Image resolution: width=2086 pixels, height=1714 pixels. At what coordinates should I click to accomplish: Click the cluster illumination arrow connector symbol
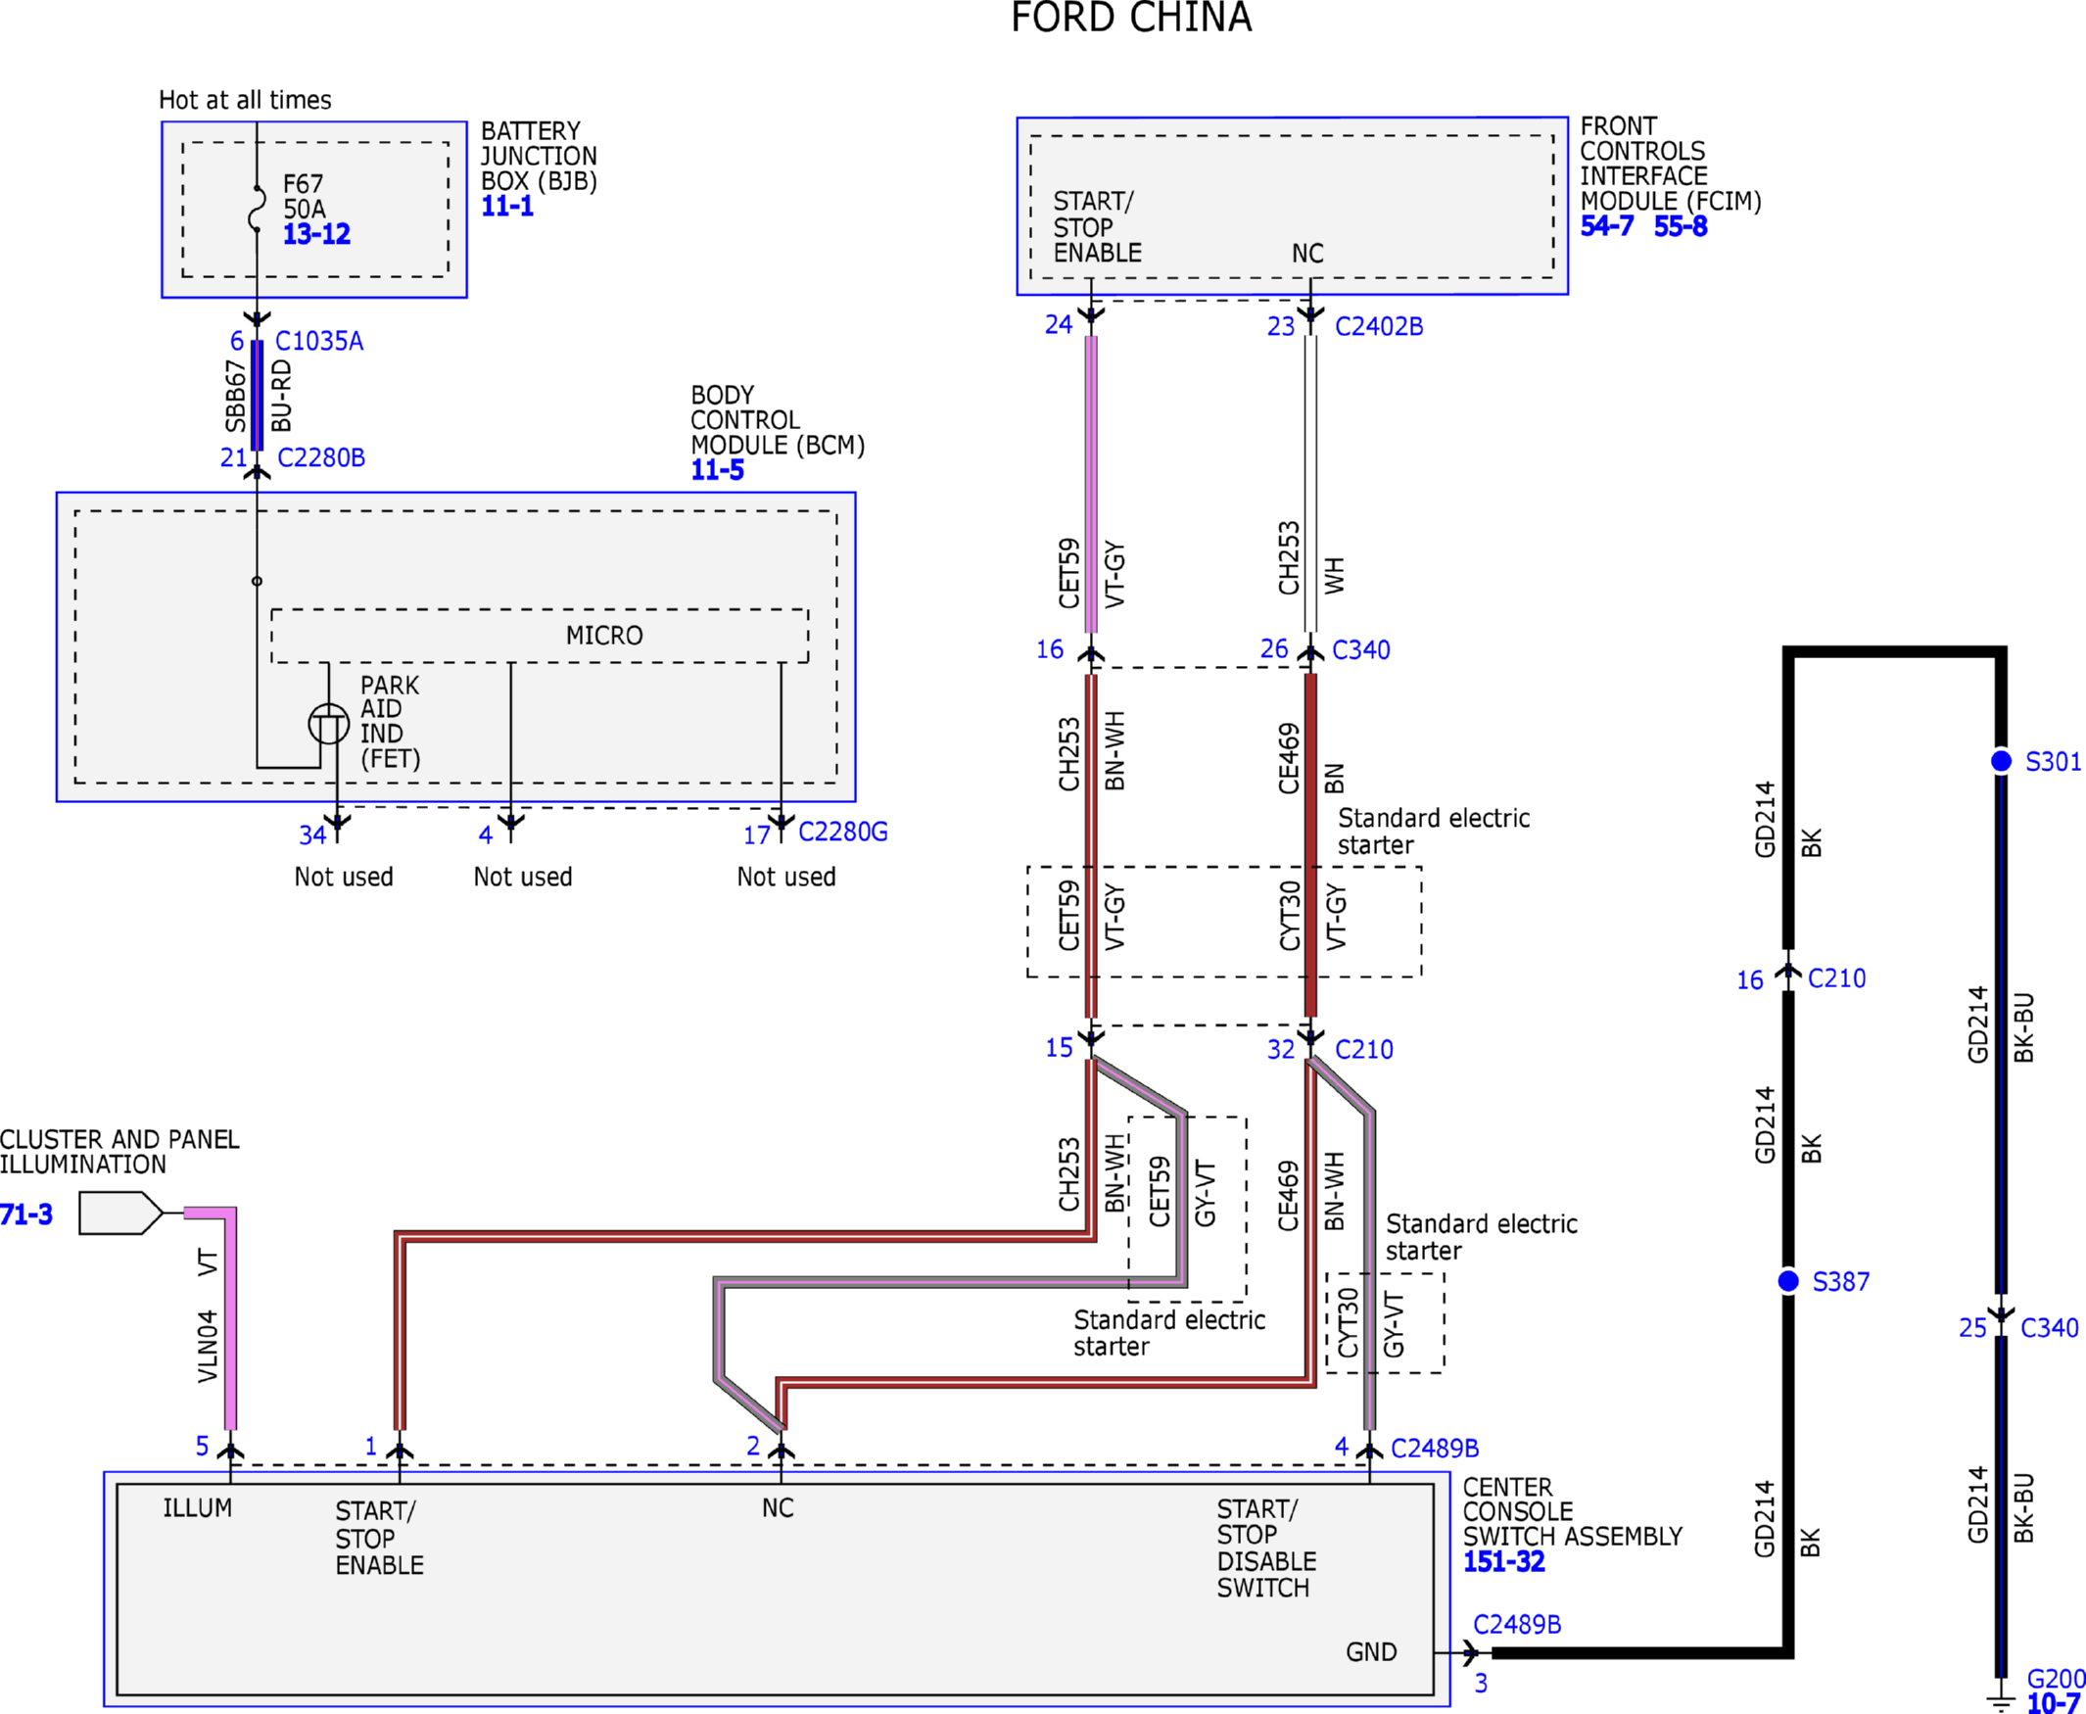click(120, 1213)
